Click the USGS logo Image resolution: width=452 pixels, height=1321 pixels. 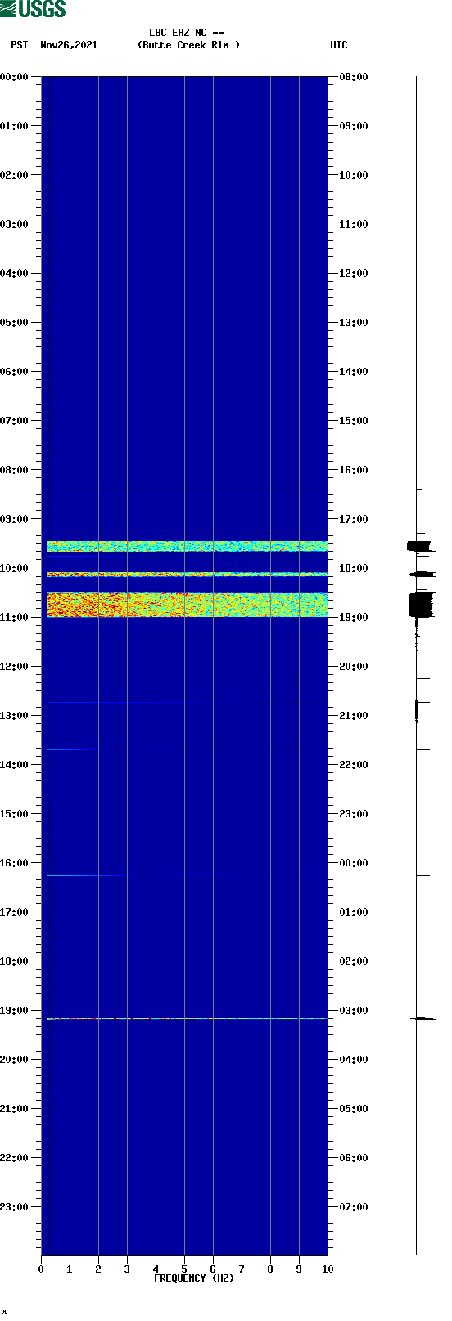click(33, 9)
